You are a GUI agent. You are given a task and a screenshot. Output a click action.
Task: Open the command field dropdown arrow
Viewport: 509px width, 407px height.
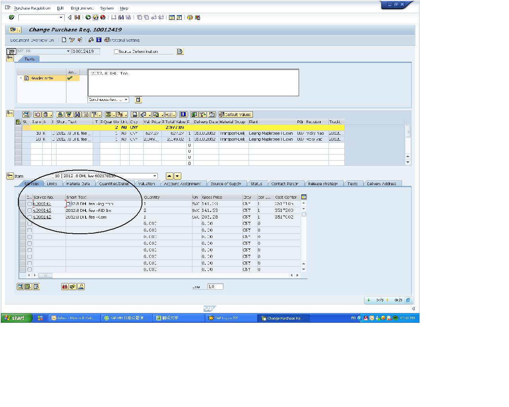pos(61,17)
